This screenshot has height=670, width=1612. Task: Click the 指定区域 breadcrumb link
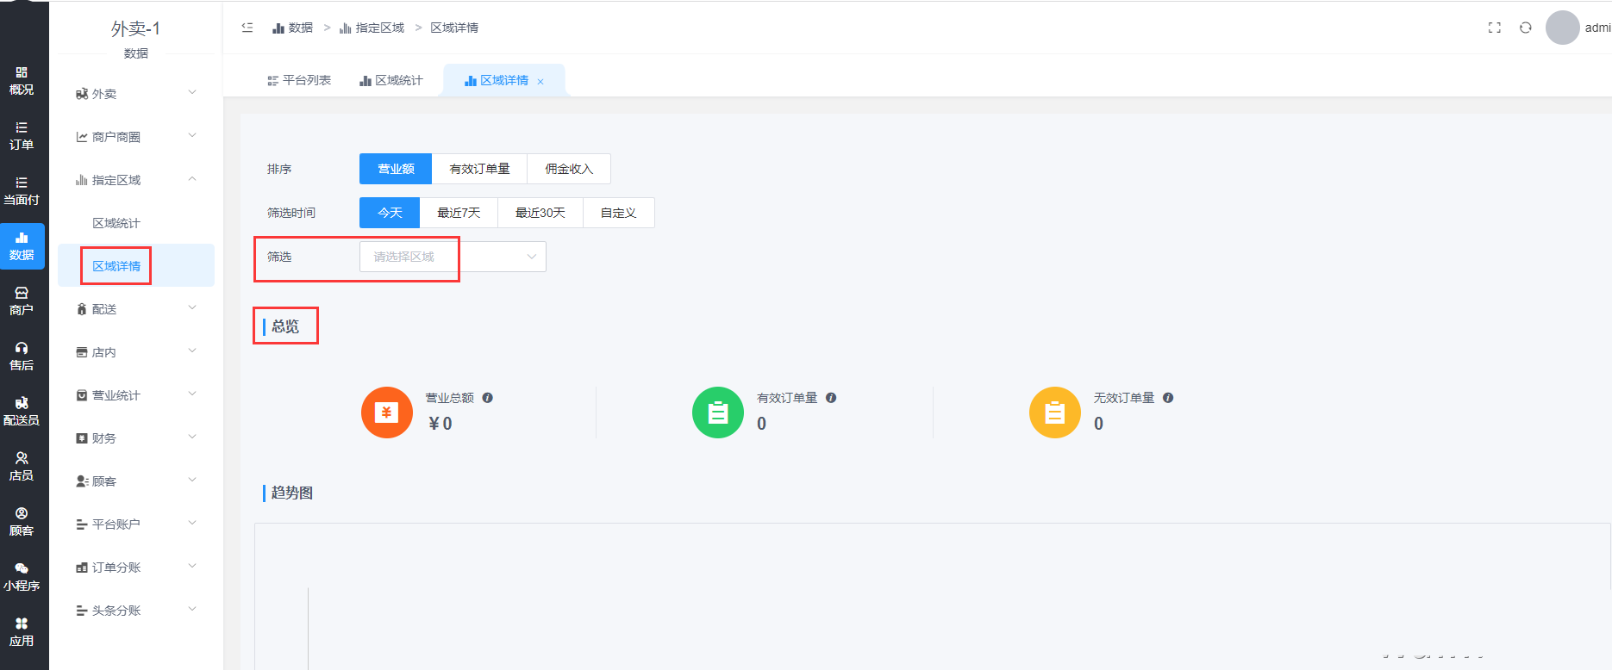(x=372, y=28)
